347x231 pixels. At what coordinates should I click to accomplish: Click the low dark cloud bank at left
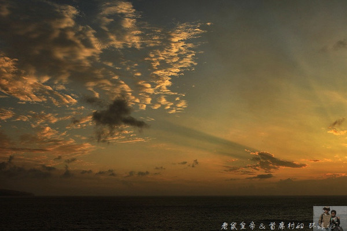35,170
